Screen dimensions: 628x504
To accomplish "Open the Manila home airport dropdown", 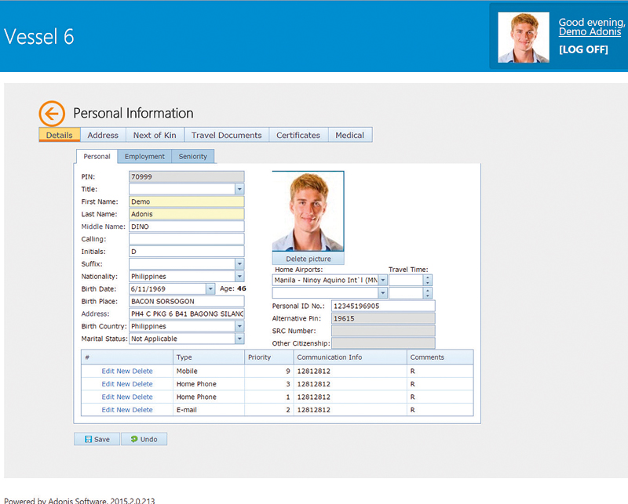I will [x=383, y=281].
